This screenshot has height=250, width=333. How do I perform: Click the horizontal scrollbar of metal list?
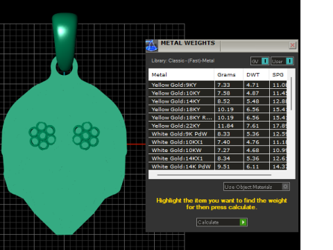pos(214,175)
